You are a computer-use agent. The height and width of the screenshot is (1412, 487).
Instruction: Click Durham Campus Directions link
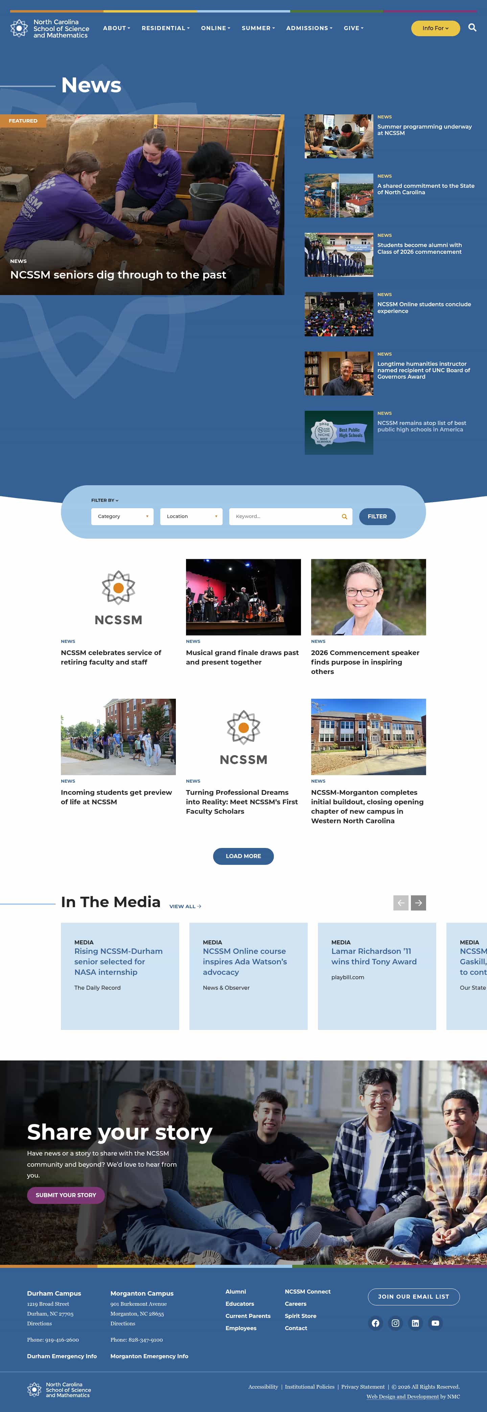coord(40,1323)
